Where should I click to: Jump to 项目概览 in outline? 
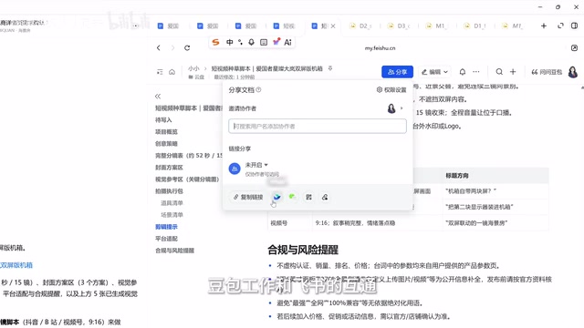(x=166, y=131)
